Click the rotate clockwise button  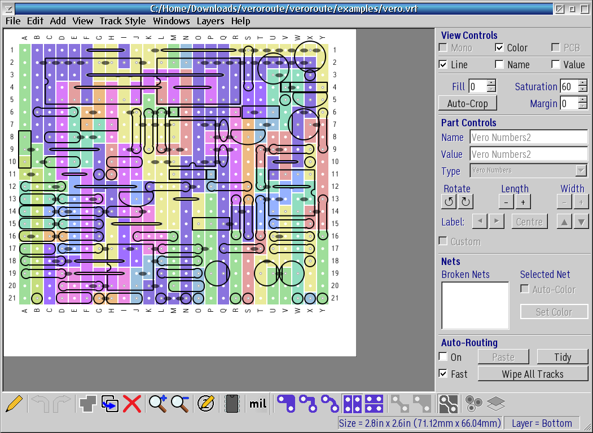click(x=466, y=202)
